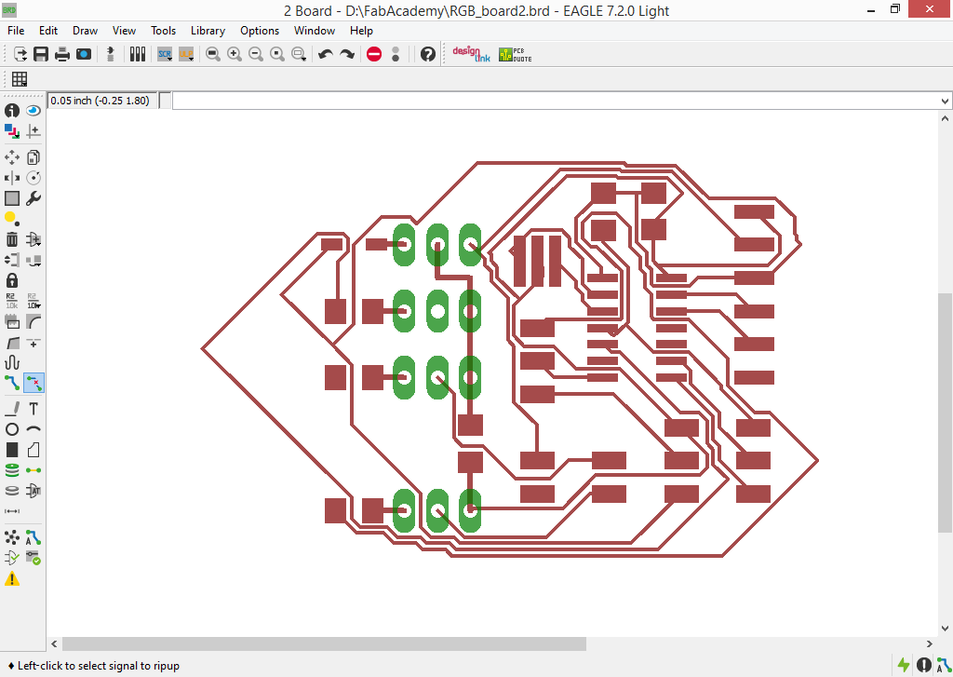This screenshot has height=677, width=953.
Task: Select the Replace tool
Action: click(x=34, y=260)
